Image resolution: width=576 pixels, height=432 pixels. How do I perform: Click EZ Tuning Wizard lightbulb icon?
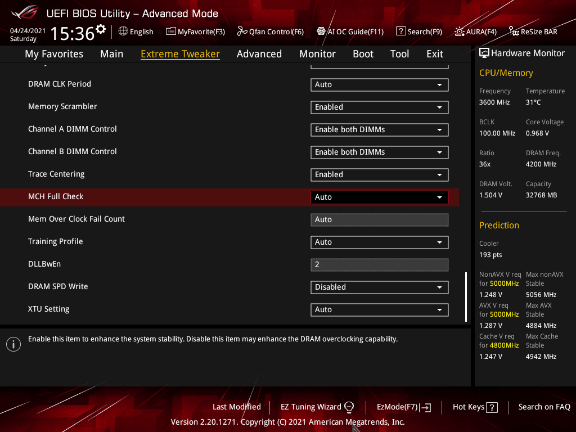(349, 407)
